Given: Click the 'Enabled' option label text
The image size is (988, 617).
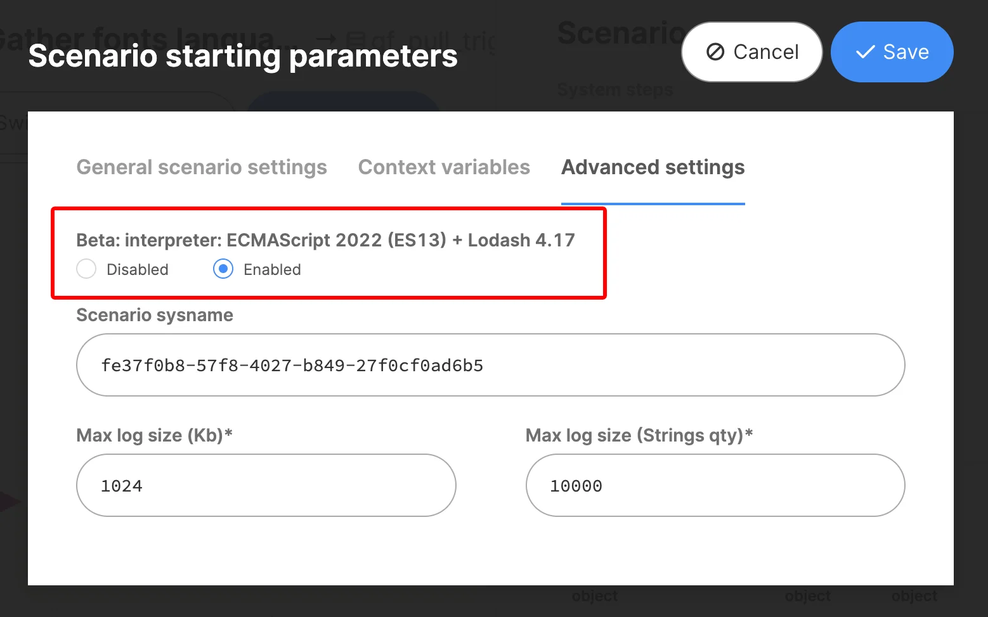Looking at the screenshot, I should pos(272,270).
